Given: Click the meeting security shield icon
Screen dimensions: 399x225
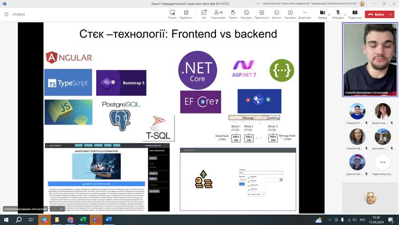Looking at the screenshot, I should pyautogui.click(x=7, y=14).
